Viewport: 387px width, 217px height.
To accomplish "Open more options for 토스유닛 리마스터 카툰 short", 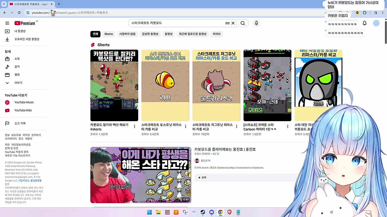I will point(186,127).
